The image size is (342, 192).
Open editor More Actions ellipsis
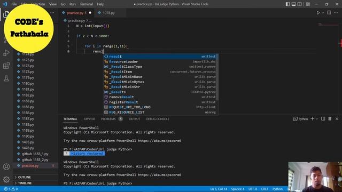tap(336, 13)
